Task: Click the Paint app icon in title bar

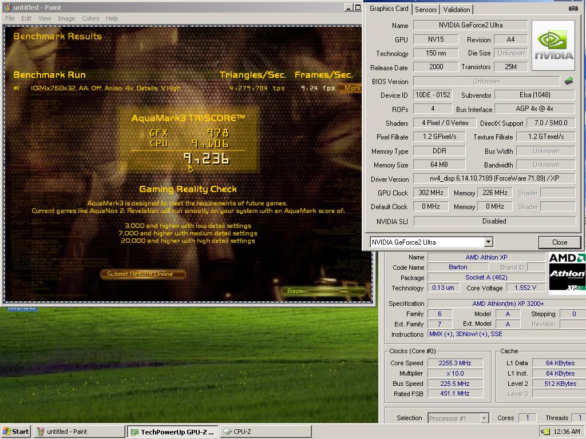Action: [x=7, y=7]
